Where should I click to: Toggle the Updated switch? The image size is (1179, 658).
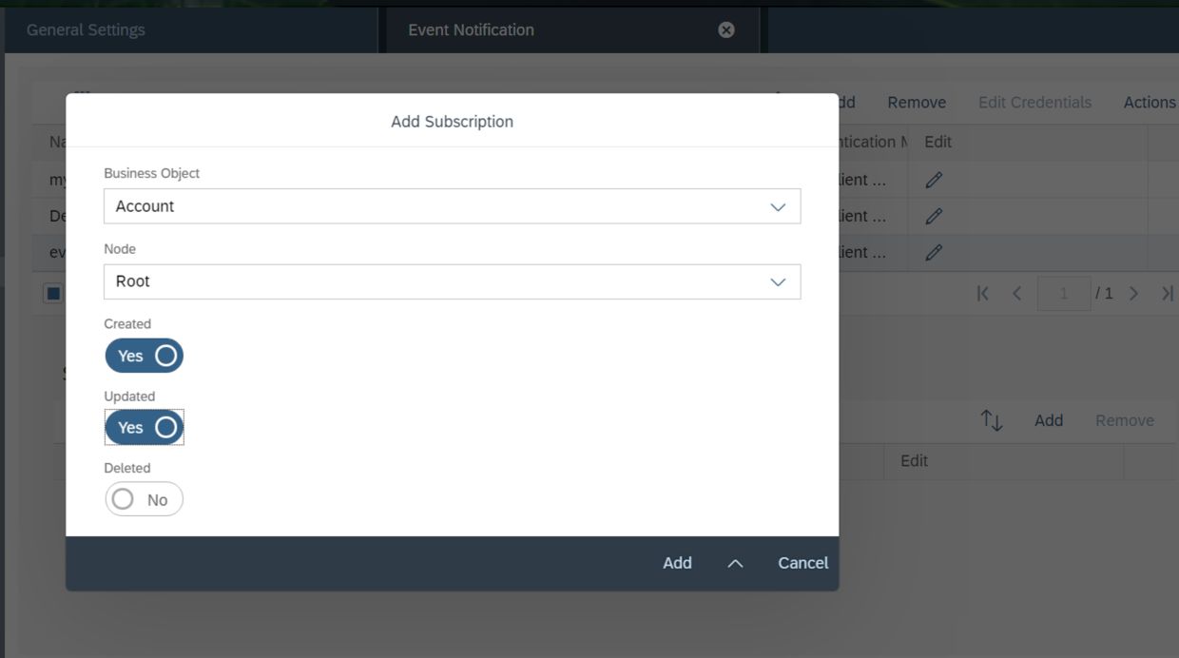144,428
